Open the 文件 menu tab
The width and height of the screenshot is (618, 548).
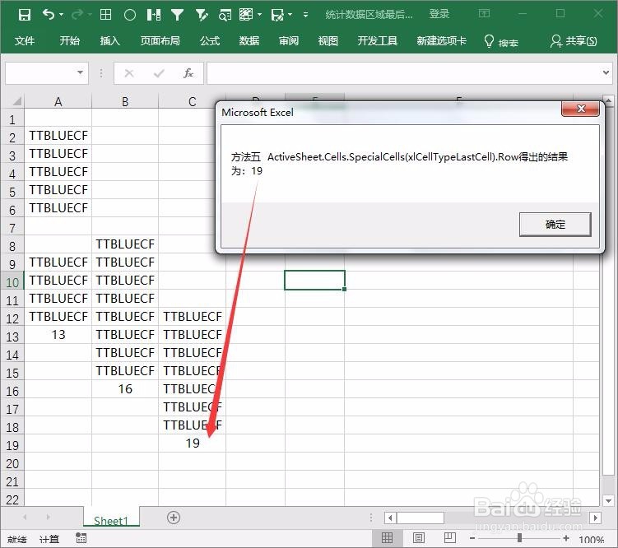[x=25, y=40]
